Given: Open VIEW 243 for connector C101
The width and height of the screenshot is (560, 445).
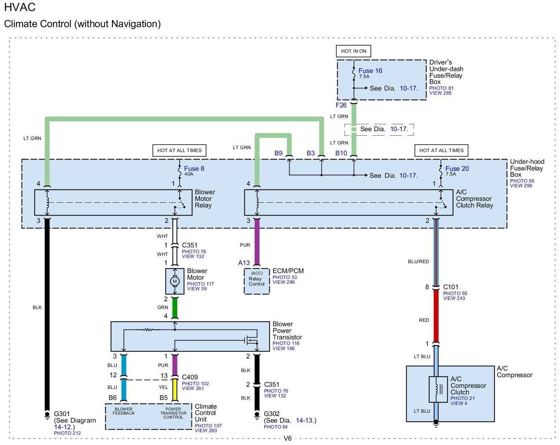Looking at the screenshot, I should [x=454, y=298].
